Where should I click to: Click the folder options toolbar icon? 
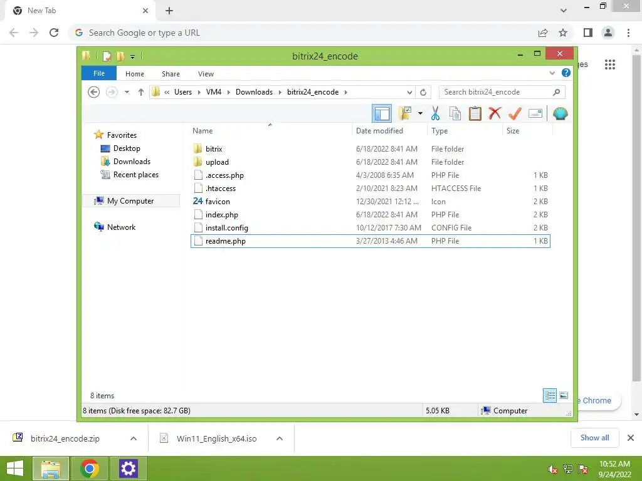pyautogui.click(x=406, y=113)
